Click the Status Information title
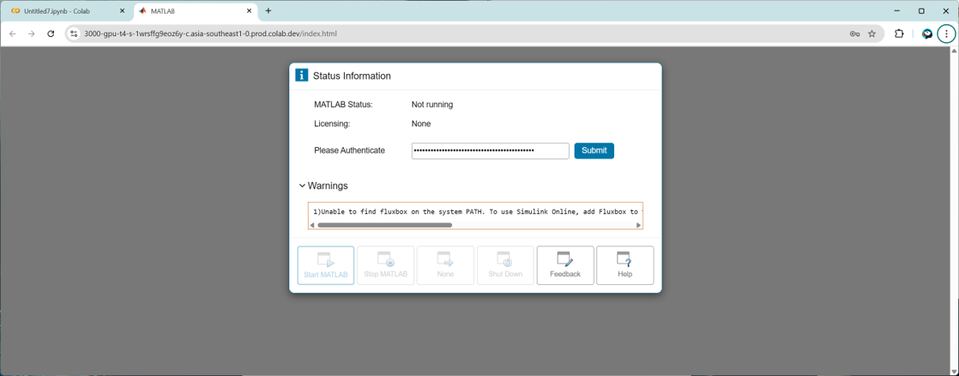This screenshot has width=959, height=376. (x=351, y=76)
